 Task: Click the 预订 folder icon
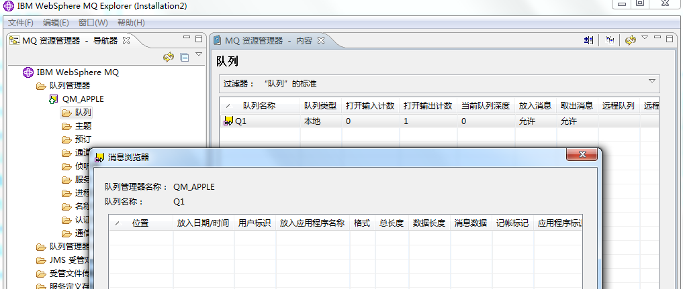coord(66,140)
